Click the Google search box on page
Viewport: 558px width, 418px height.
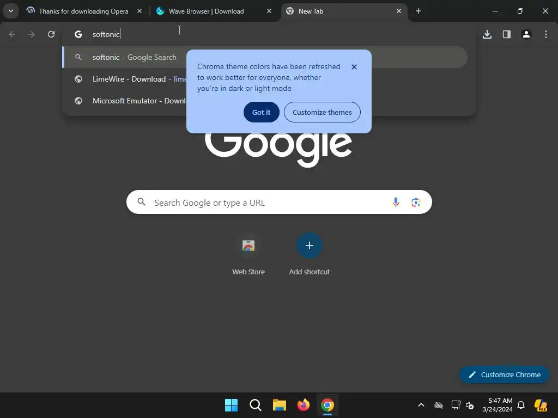(x=279, y=202)
